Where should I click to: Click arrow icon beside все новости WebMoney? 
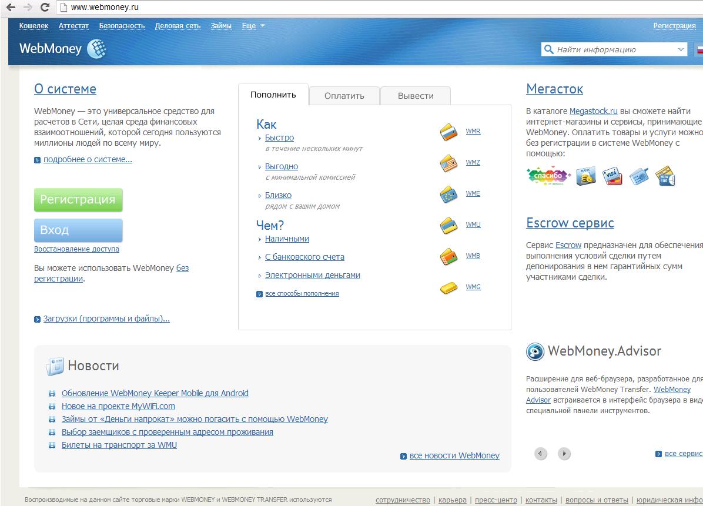coord(403,456)
